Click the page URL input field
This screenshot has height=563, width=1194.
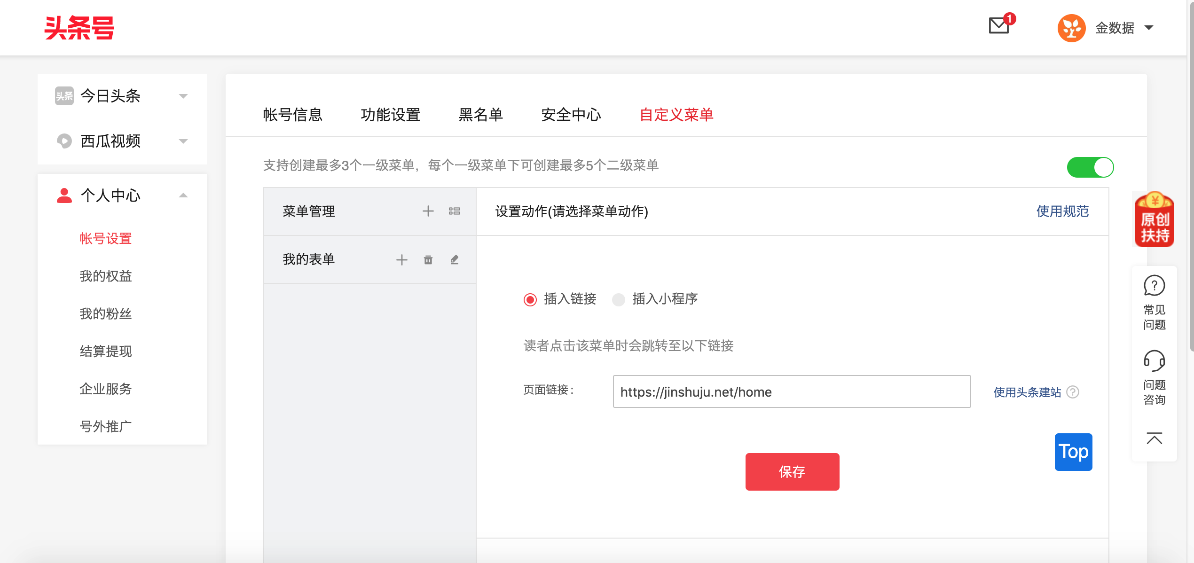pyautogui.click(x=791, y=392)
